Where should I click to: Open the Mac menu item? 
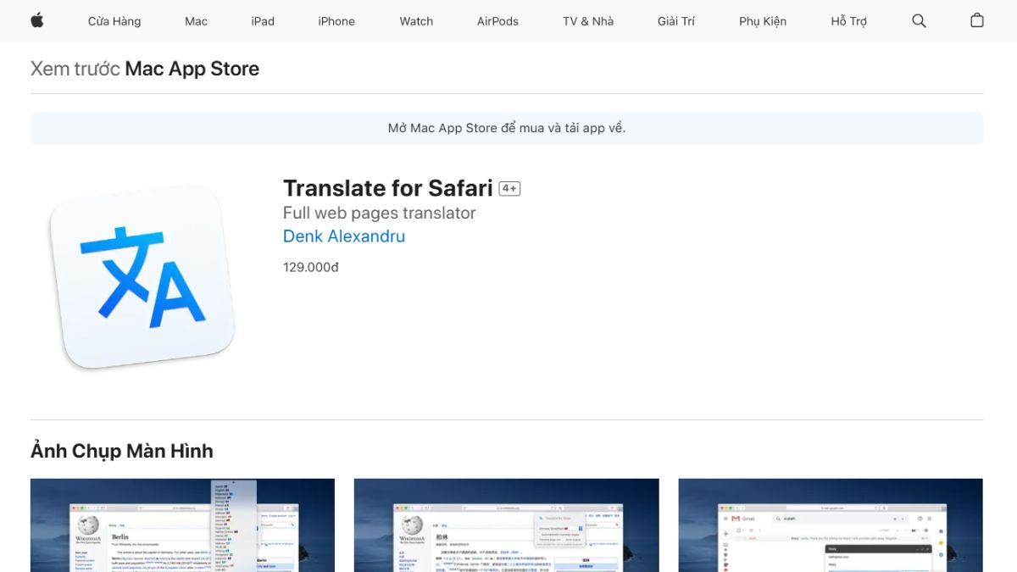tap(196, 21)
